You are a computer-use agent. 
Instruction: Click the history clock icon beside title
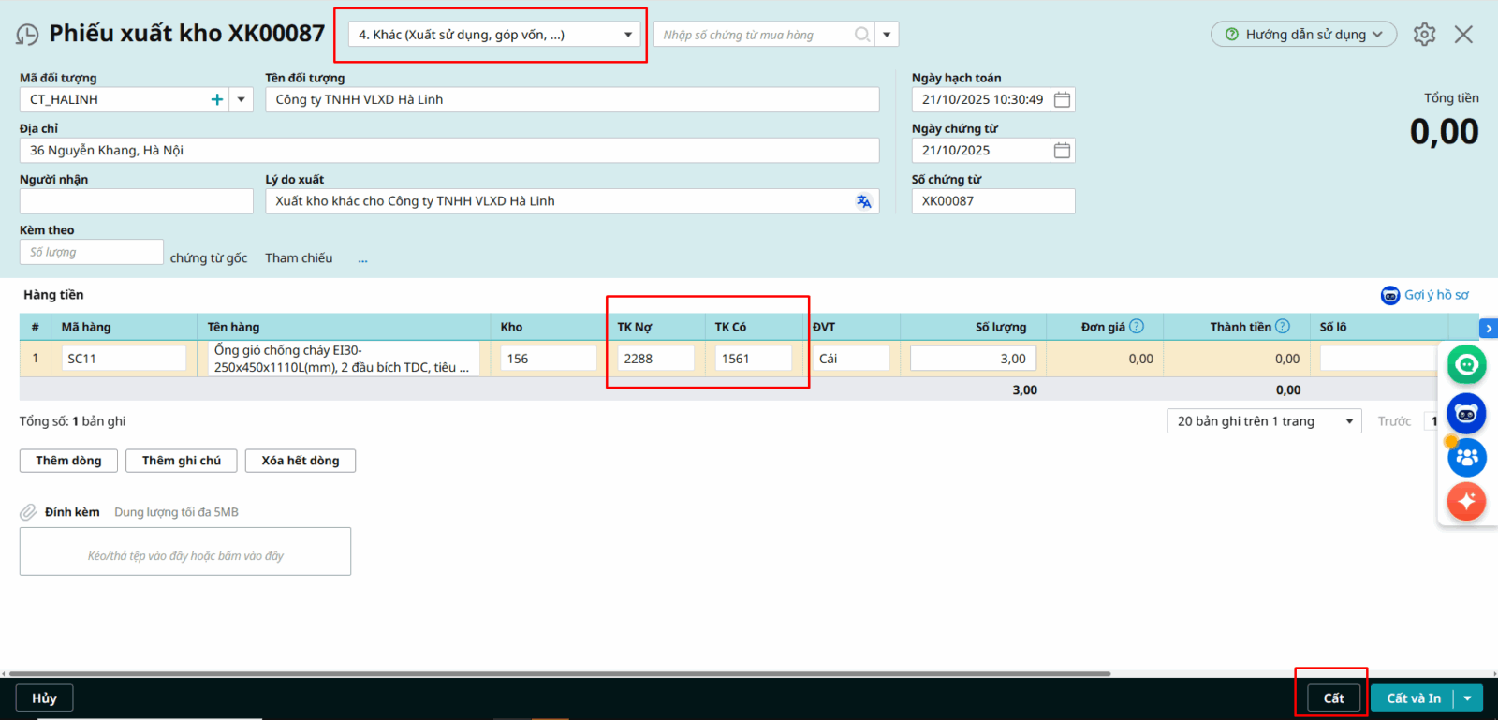(x=27, y=35)
